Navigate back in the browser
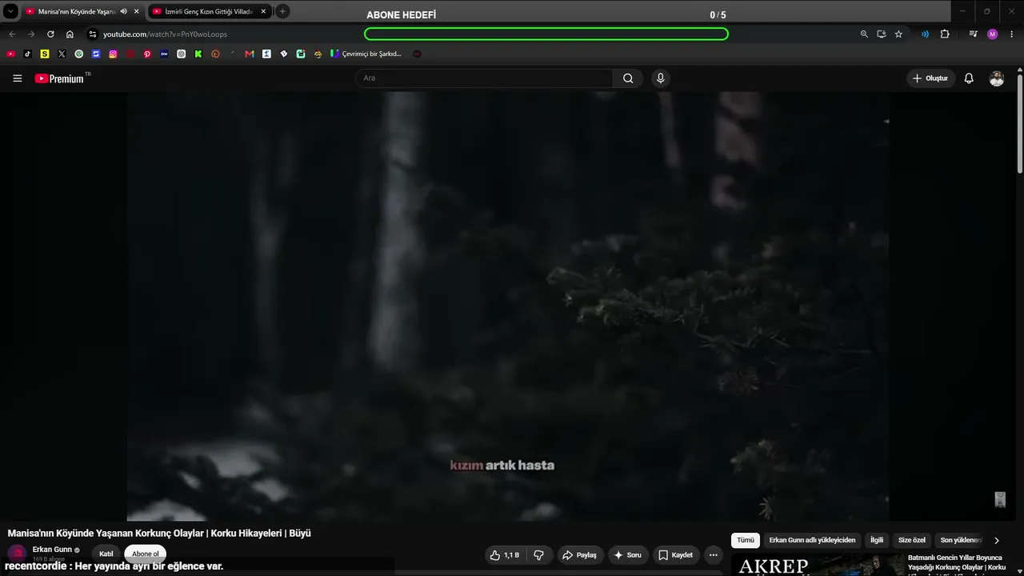The width and height of the screenshot is (1024, 576). pos(12,34)
